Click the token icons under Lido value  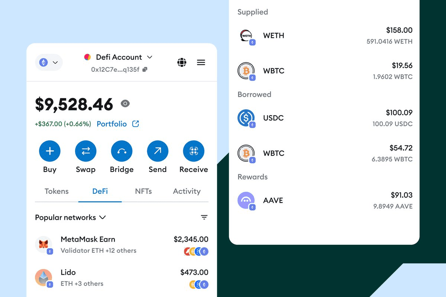pos(199,285)
